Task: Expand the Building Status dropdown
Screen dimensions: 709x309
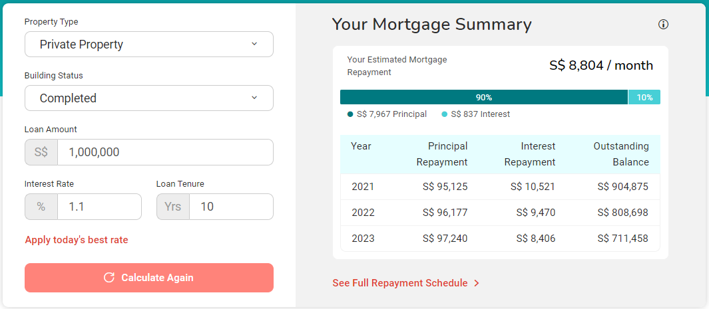Action: point(148,98)
